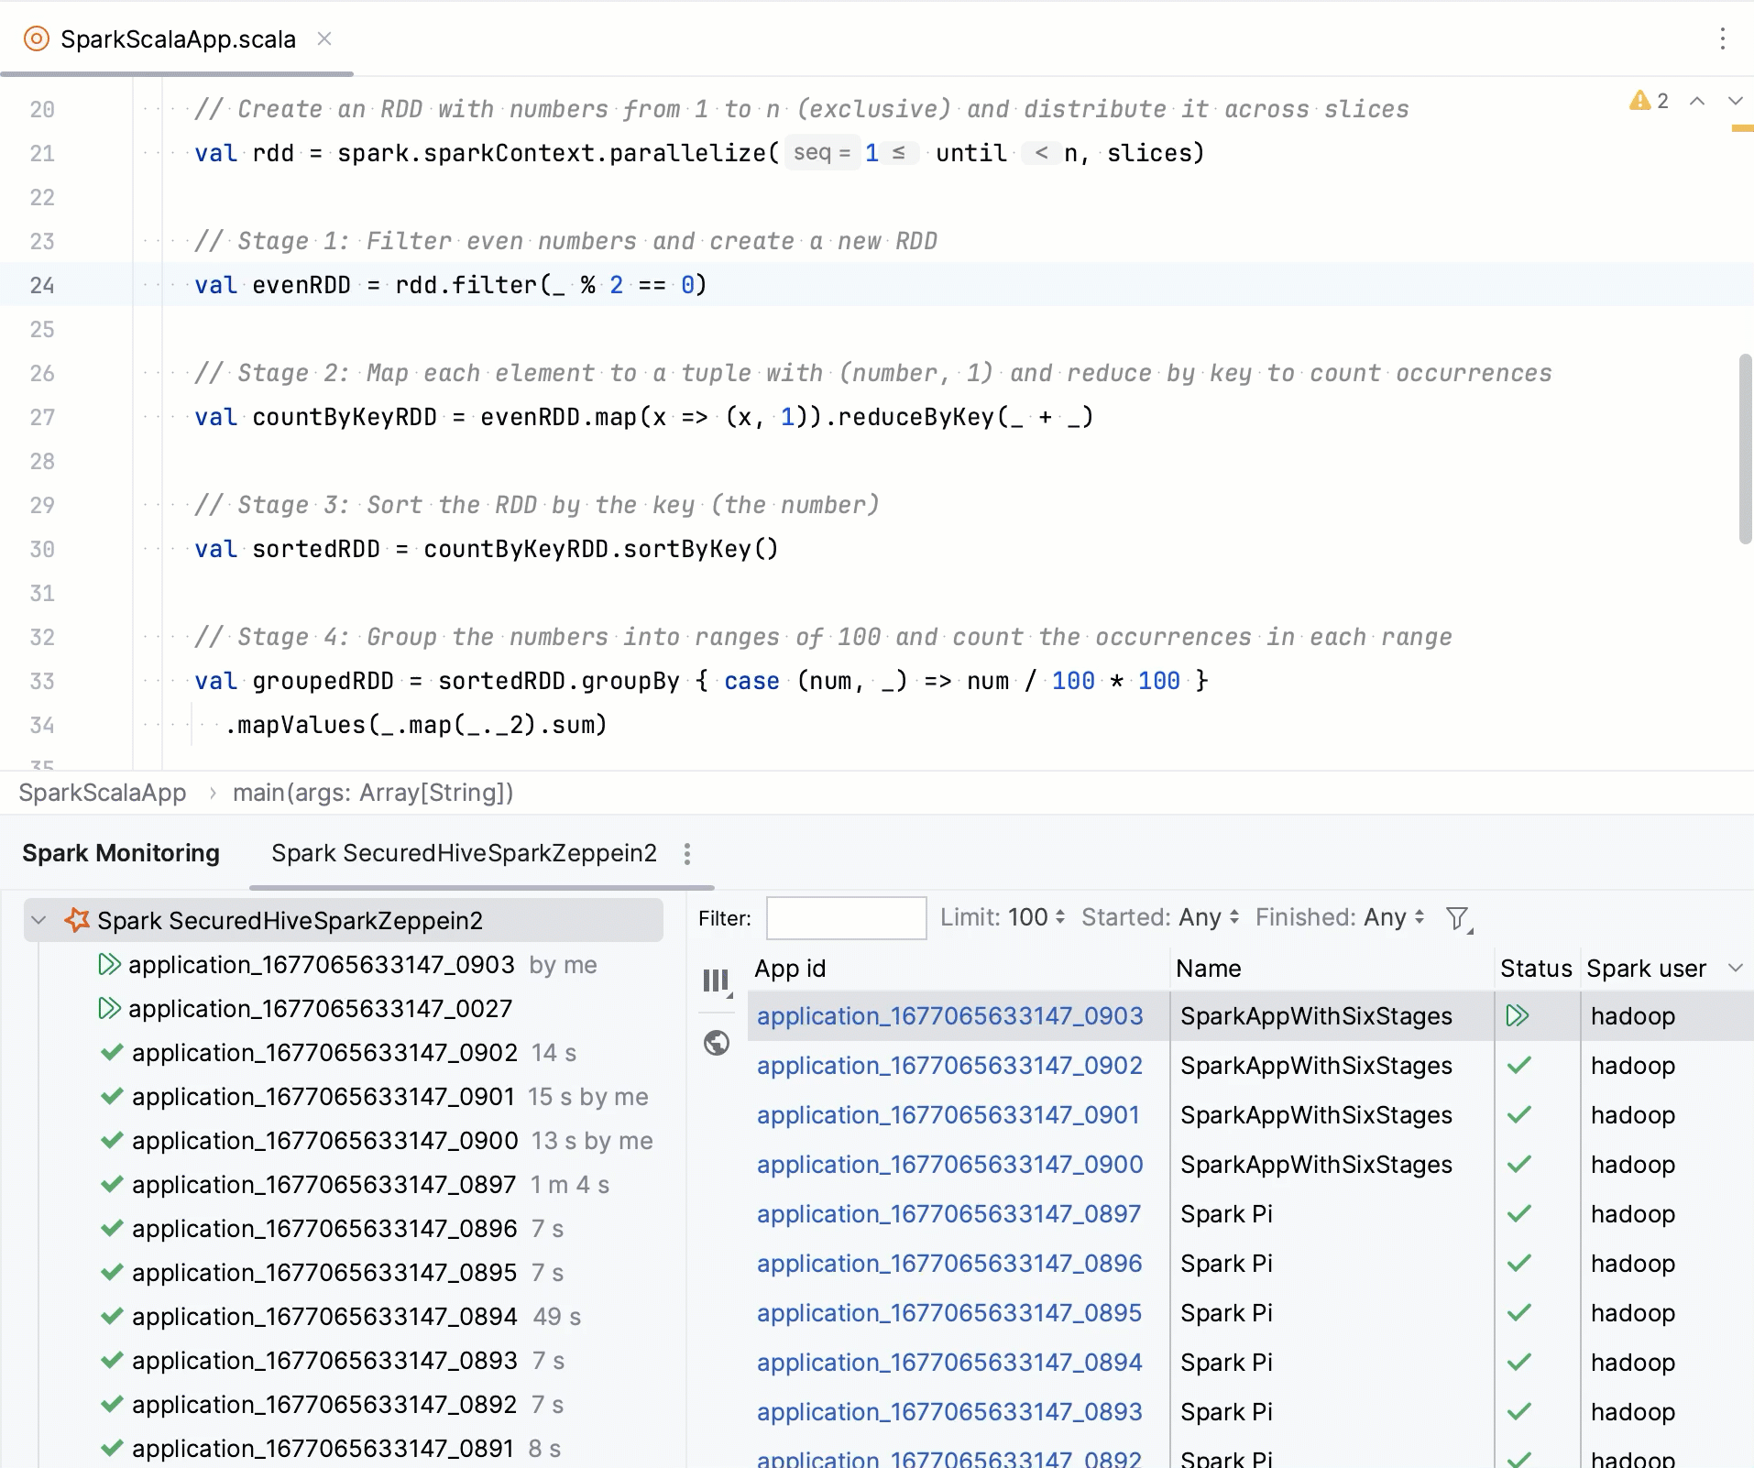Jump to the previous highlighted error arrow
The image size is (1754, 1468).
(x=1697, y=101)
